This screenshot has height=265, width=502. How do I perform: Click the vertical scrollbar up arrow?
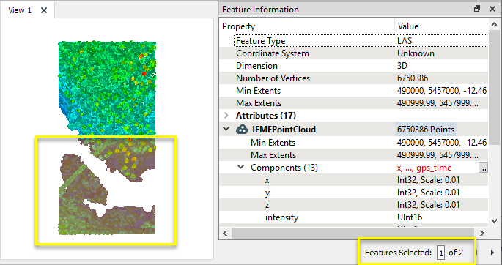494,25
